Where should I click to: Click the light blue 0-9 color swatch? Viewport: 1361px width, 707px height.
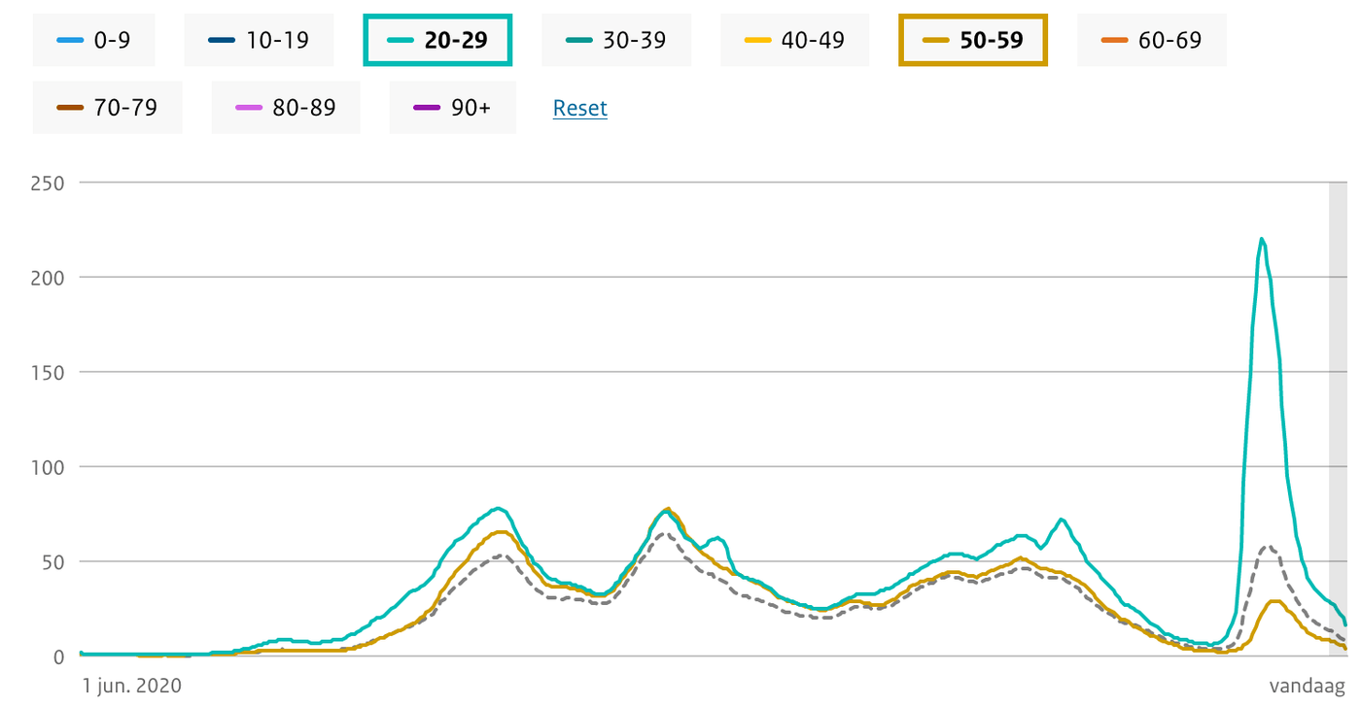70,40
